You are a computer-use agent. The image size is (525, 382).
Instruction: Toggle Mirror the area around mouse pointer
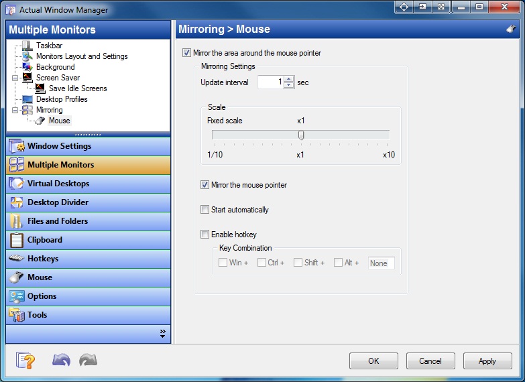tap(186, 53)
